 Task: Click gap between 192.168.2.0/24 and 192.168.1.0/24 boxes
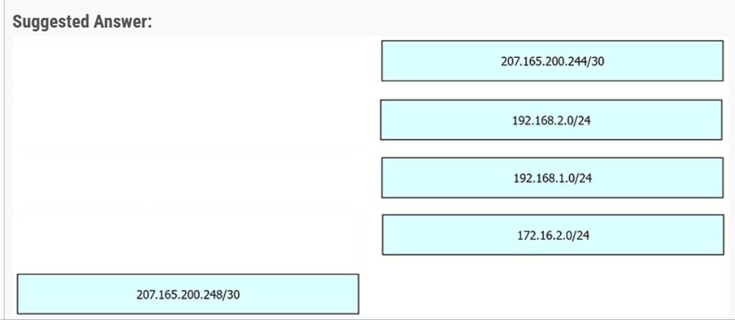tap(552, 149)
